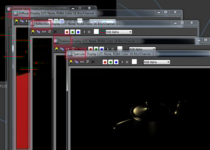Select the Reflection window title text
This screenshot has height=150, width=210.
[x=78, y=24]
